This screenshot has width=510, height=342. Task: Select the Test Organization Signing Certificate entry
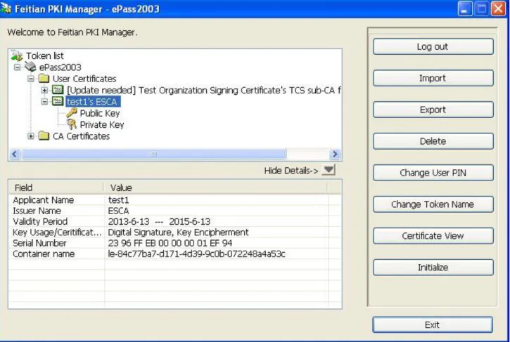pos(204,91)
